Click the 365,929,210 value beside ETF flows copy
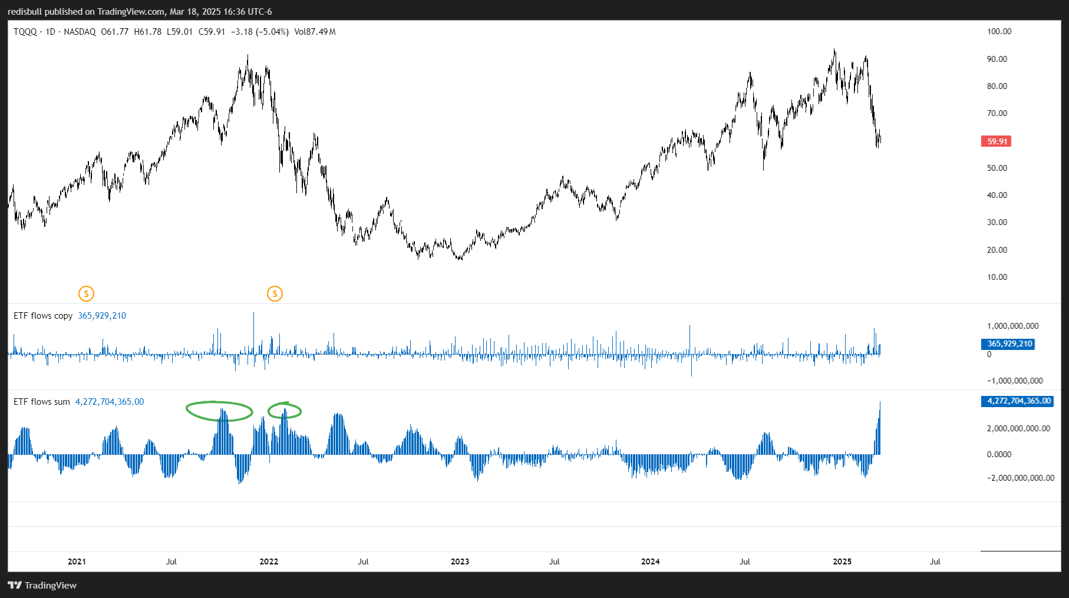Image resolution: width=1069 pixels, height=598 pixels. pyautogui.click(x=102, y=316)
